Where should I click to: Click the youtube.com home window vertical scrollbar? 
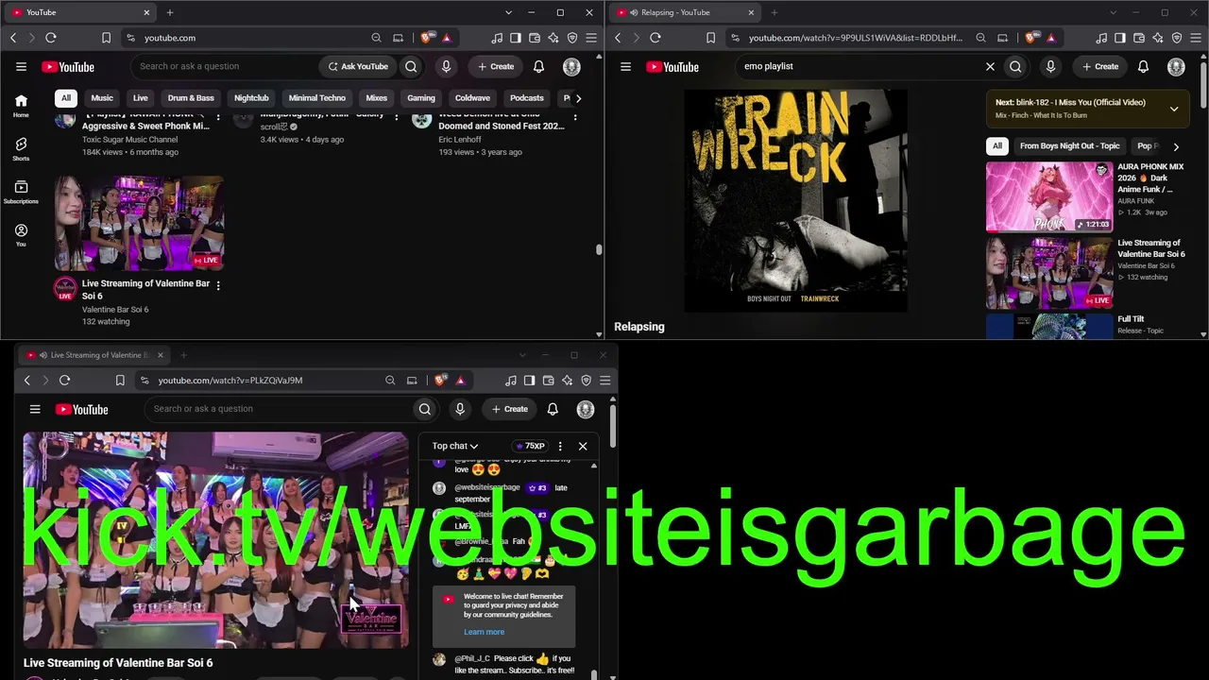point(599,249)
